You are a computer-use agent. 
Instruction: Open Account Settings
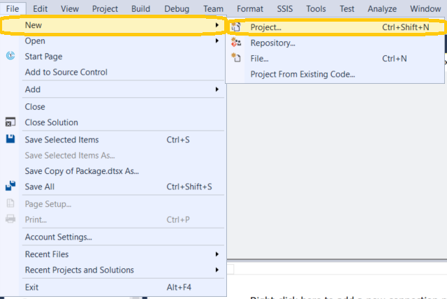(59, 237)
